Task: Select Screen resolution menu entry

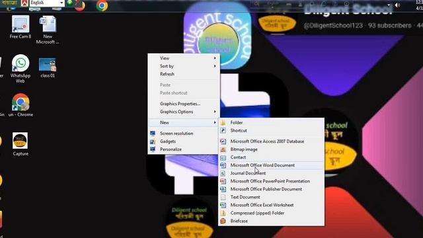Action: point(184,134)
